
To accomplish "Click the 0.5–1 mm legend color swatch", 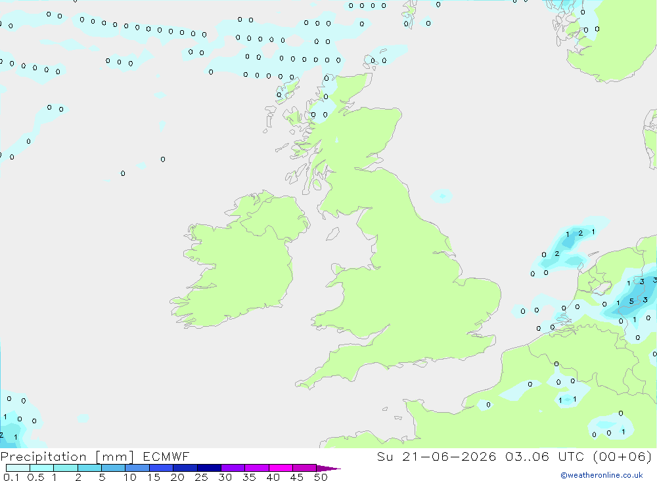I will point(41,468).
